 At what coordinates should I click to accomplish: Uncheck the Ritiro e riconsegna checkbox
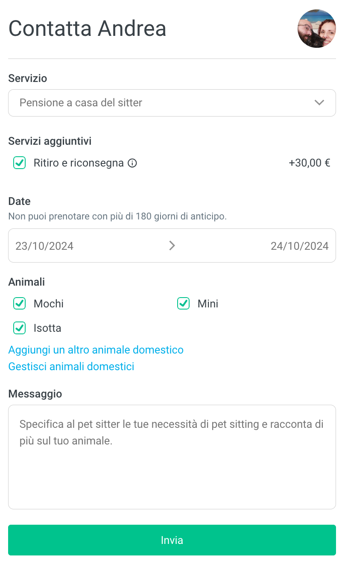point(20,163)
